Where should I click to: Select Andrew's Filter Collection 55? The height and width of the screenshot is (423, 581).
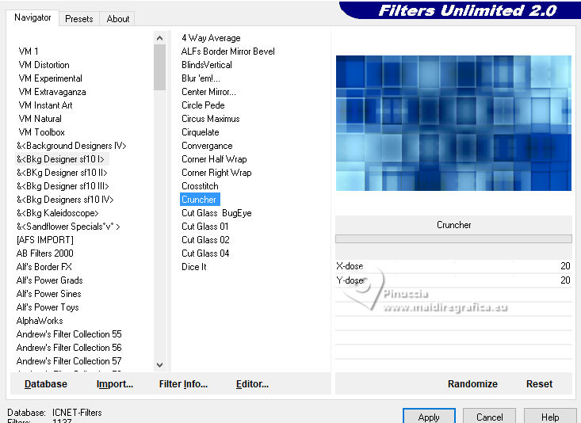69,334
